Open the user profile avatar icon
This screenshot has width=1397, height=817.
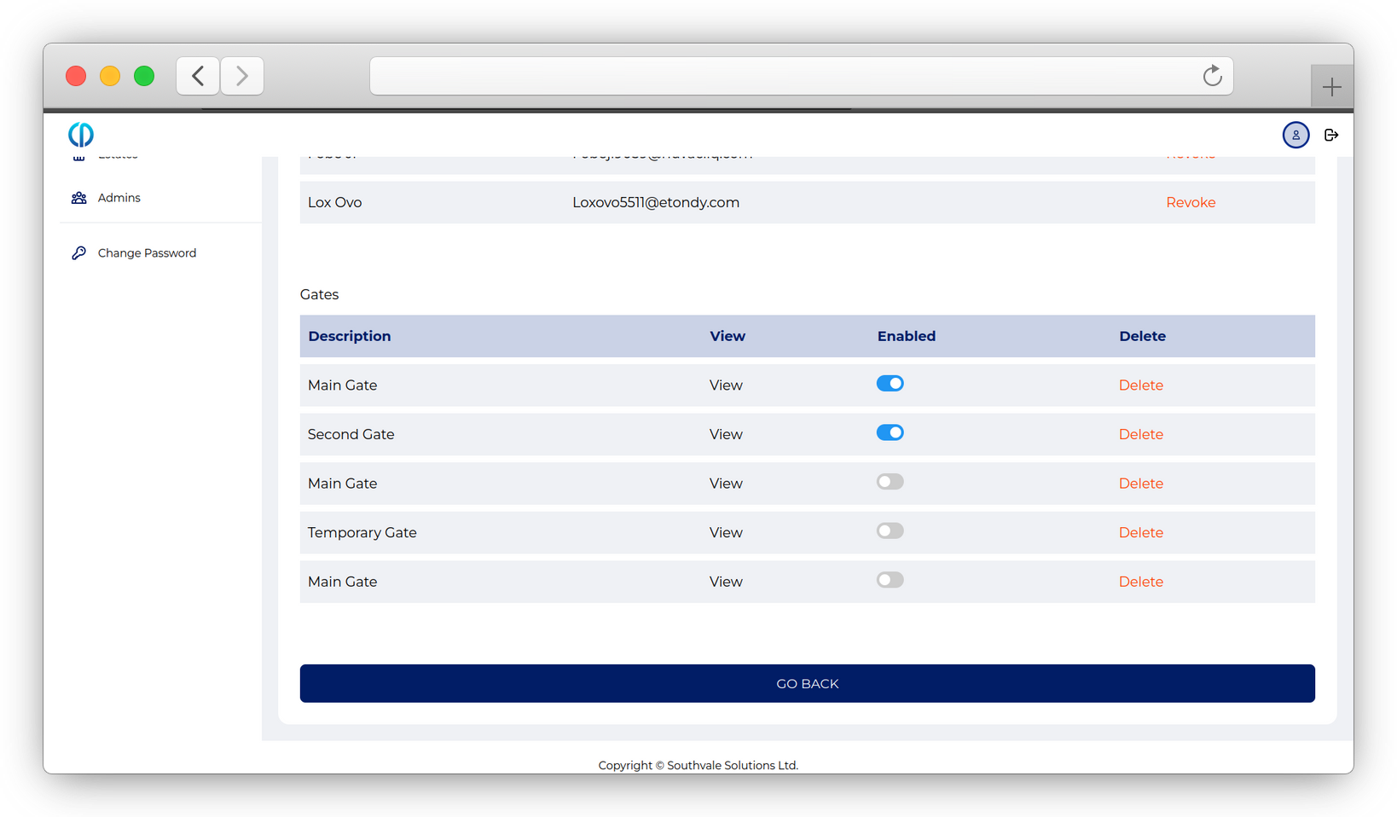pyautogui.click(x=1296, y=135)
